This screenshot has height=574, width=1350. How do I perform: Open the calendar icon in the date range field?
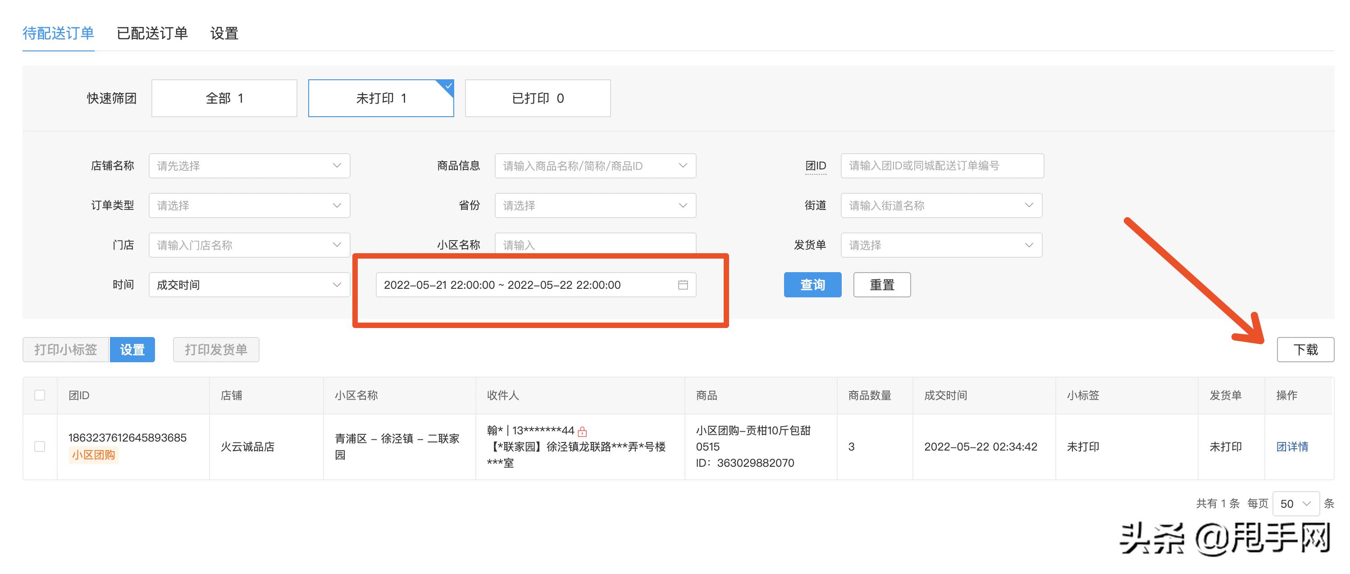tap(683, 285)
